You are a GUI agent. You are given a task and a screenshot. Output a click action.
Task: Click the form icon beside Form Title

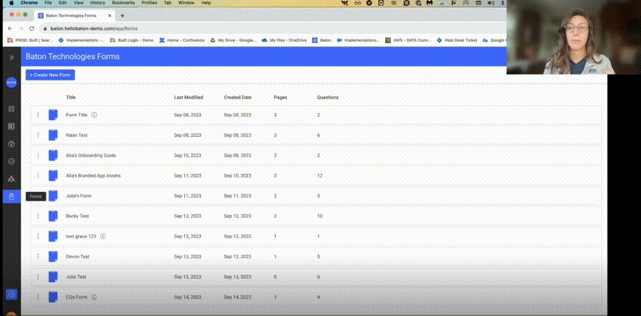(x=53, y=115)
